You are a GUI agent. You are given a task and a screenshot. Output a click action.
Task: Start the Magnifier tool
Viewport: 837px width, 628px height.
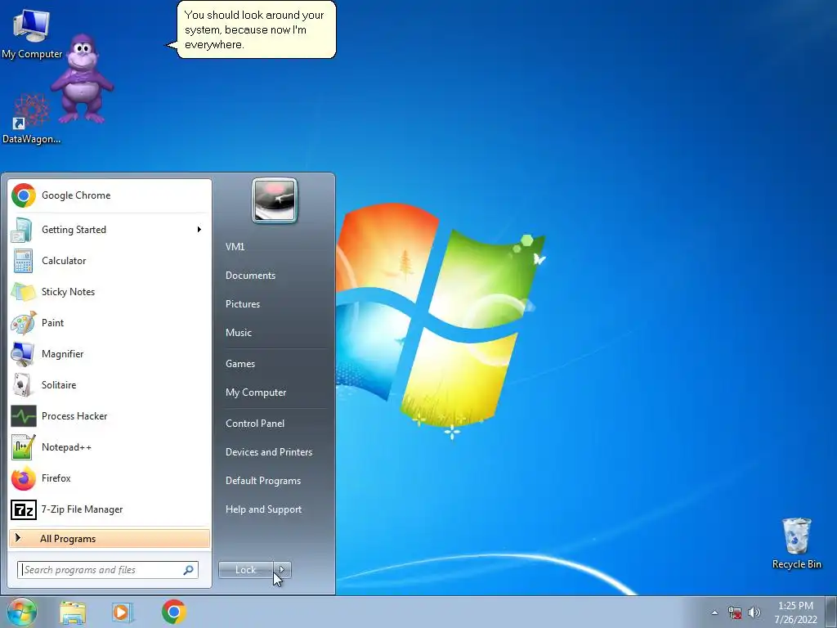[x=110, y=353]
